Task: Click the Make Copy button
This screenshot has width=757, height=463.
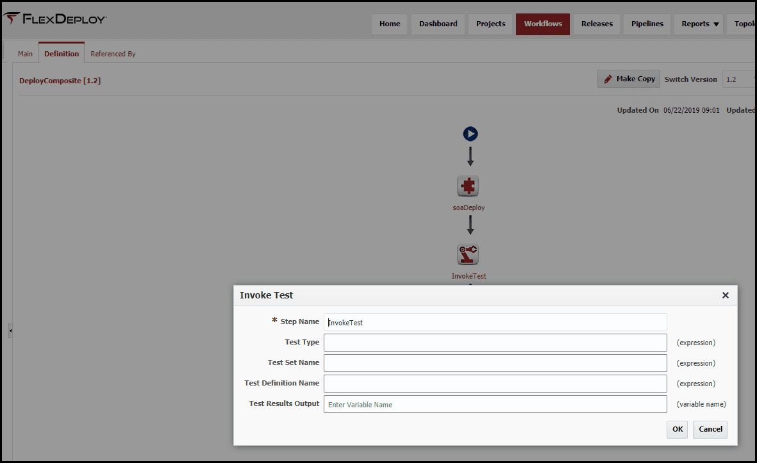Action: pyautogui.click(x=629, y=79)
